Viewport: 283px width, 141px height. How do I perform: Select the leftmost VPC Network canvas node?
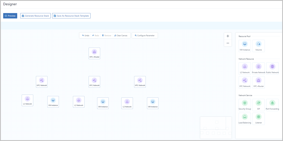(x=42, y=82)
